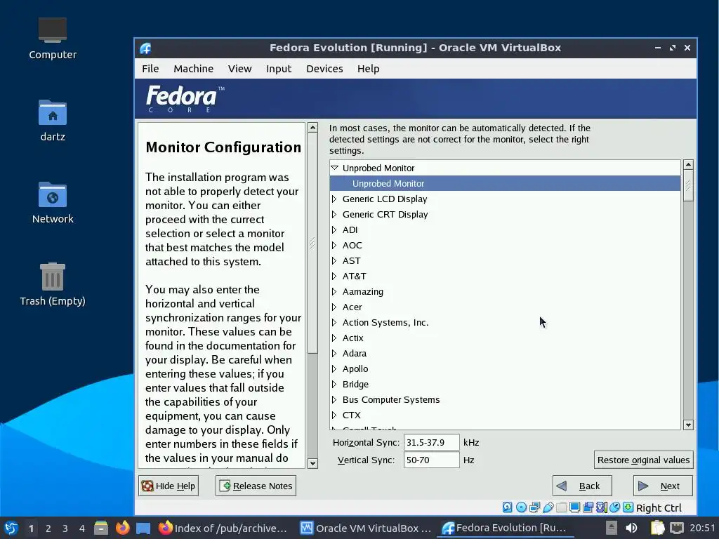
Task: Click the Vertical Sync input field
Action: coord(432,460)
